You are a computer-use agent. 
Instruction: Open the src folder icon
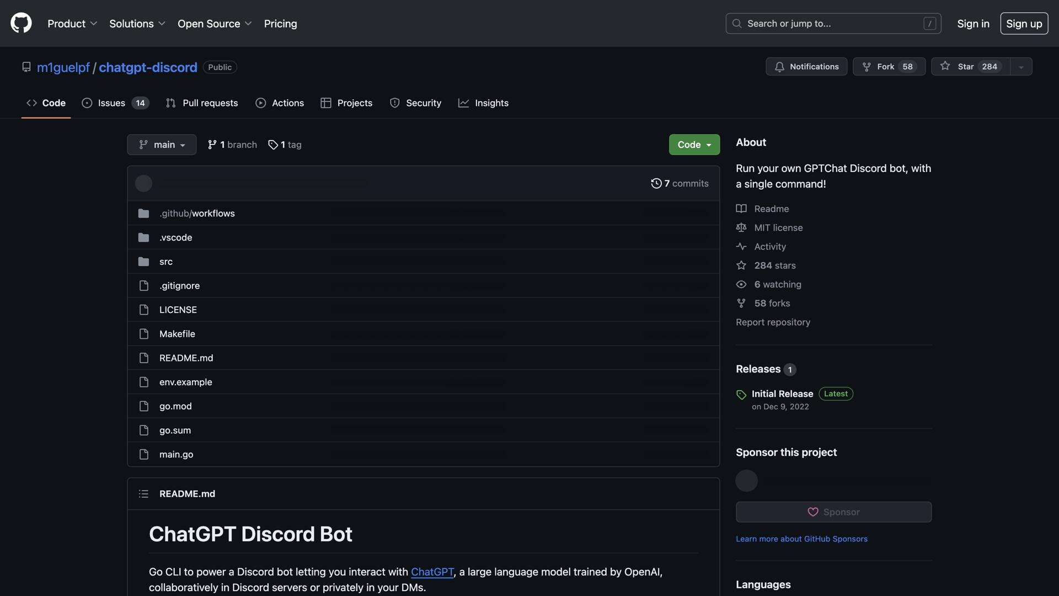pos(143,261)
